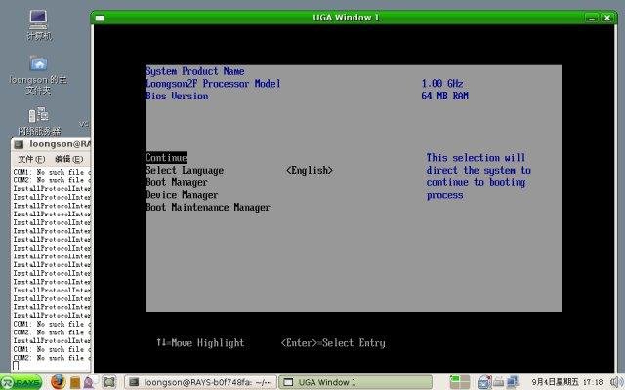Click the UGA Window 1 title bar
Viewport: 625px width, 390px height.
(346, 18)
